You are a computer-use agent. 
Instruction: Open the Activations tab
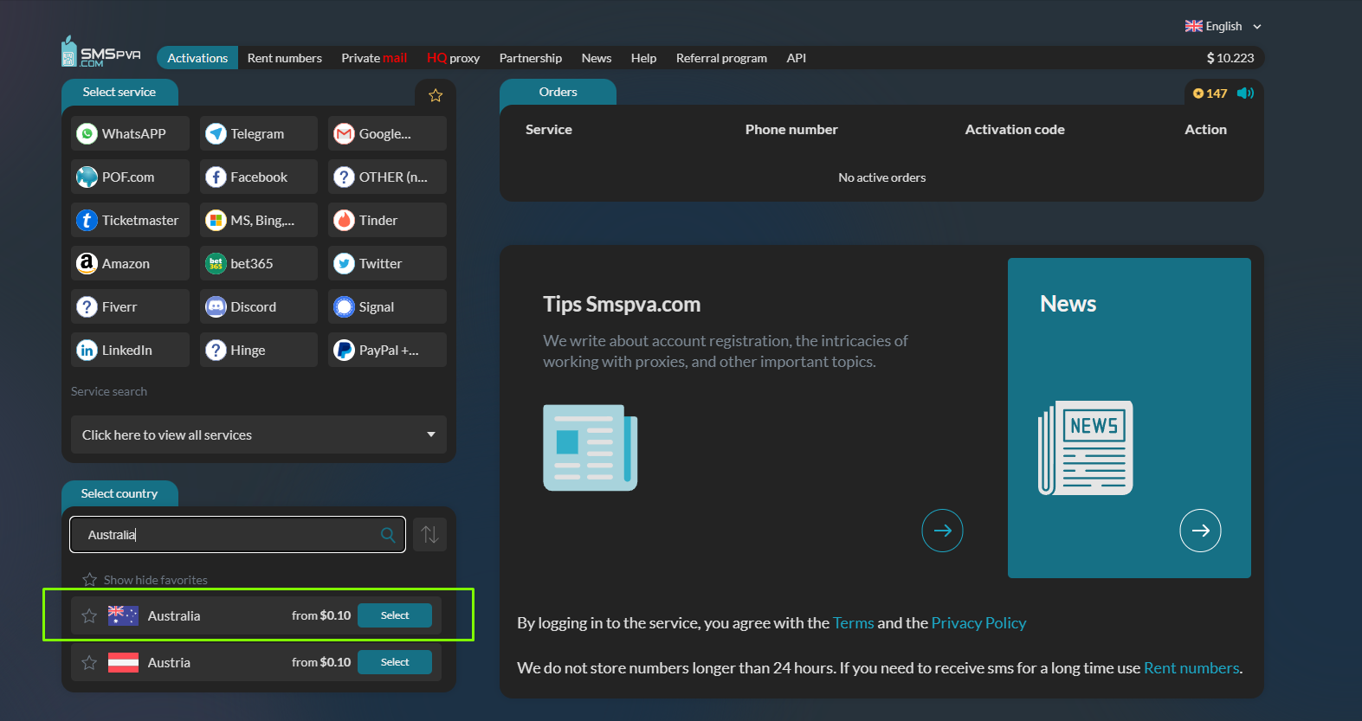click(197, 58)
